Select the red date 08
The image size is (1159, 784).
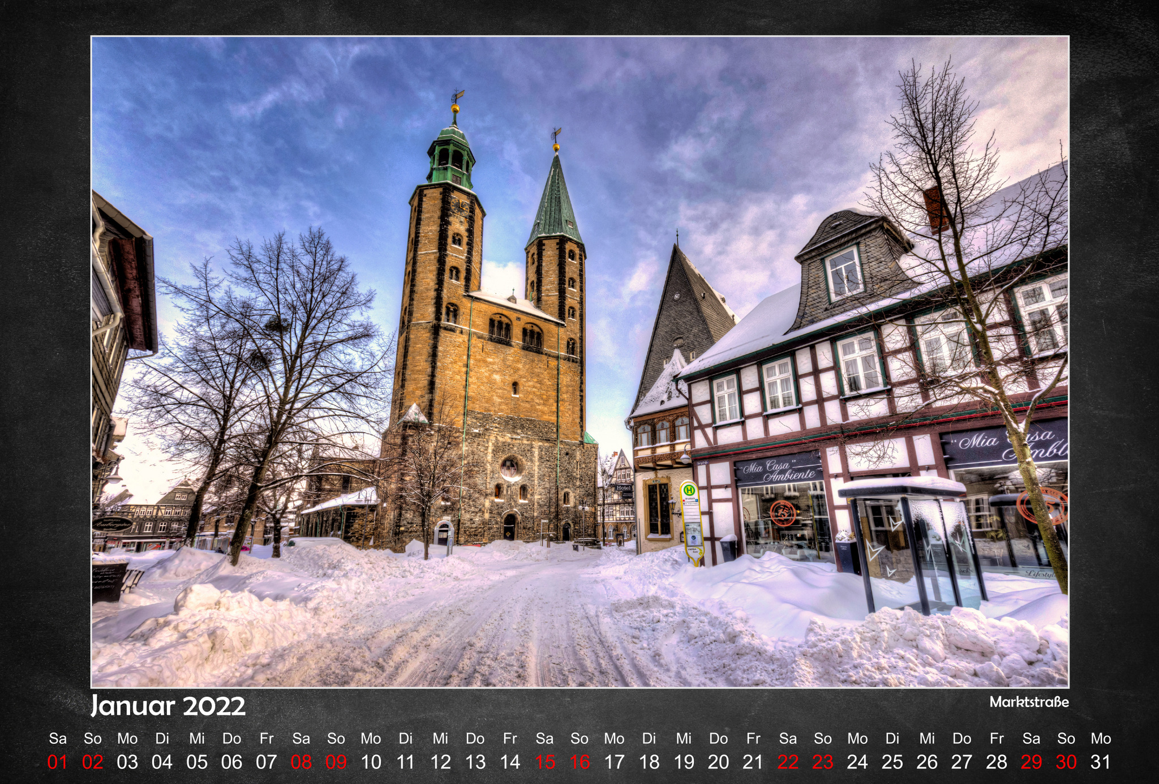coord(301,762)
